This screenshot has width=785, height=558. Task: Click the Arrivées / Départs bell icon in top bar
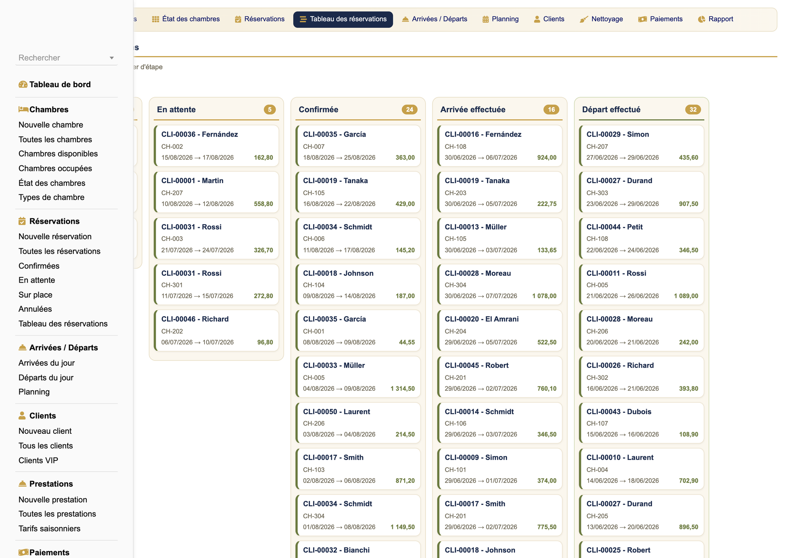pyautogui.click(x=405, y=19)
